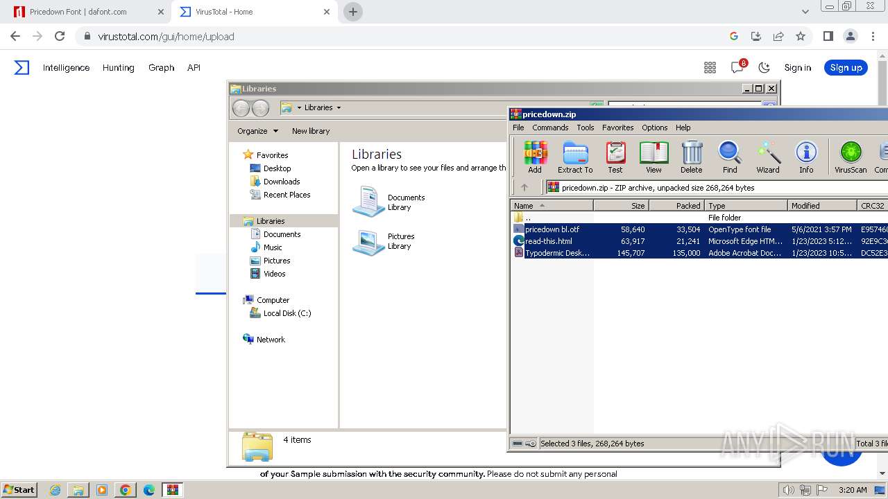Viewport: 888px width, 499px height.
Task: Open WinRAR Favorites menu
Action: (x=618, y=128)
